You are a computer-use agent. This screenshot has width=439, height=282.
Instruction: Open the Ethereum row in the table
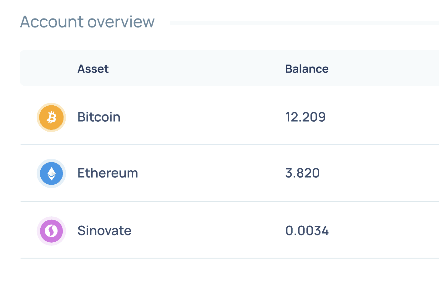(230, 174)
